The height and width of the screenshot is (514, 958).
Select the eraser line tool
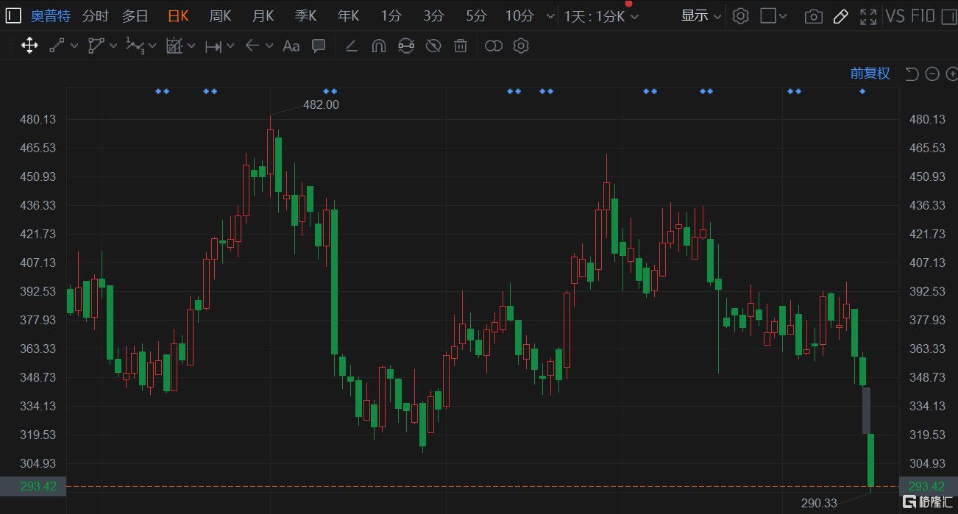click(352, 46)
